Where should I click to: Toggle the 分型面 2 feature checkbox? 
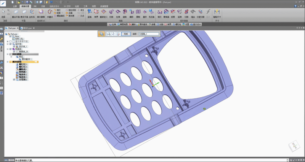pyautogui.click(x=14, y=79)
